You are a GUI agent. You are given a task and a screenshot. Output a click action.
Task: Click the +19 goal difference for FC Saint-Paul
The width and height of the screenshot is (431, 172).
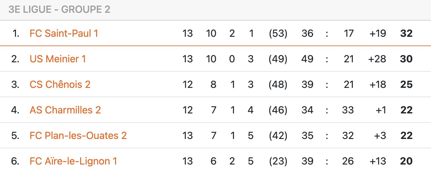point(378,33)
